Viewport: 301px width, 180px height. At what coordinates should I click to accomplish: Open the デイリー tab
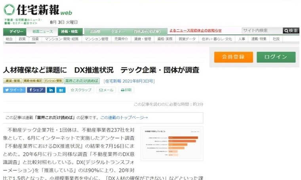tap(16, 32)
